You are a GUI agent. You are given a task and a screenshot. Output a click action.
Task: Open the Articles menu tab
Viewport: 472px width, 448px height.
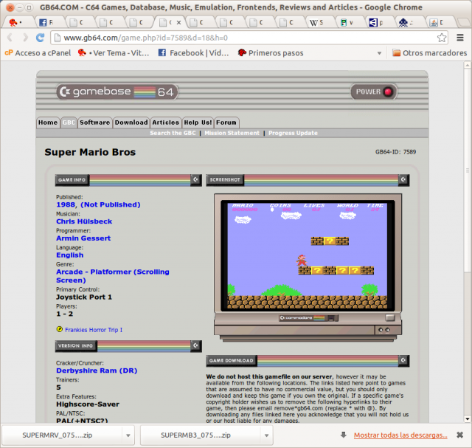(165, 123)
